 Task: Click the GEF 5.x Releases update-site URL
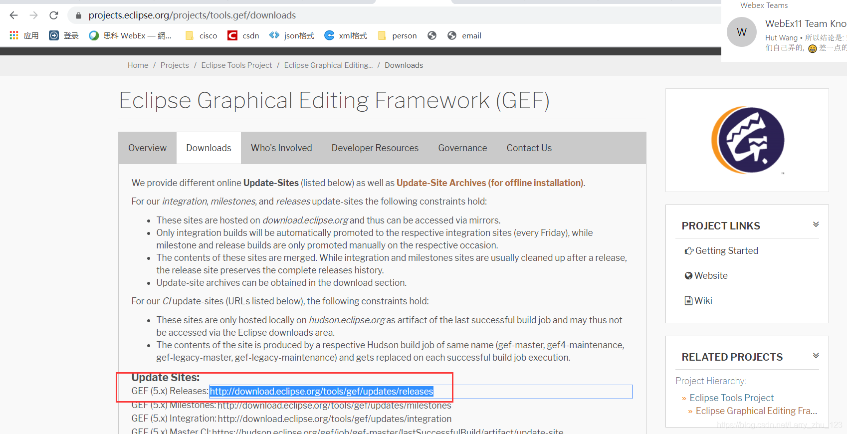point(322,392)
